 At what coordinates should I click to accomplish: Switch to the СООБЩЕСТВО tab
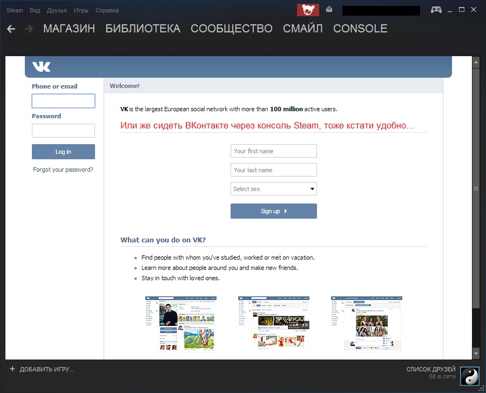[232, 29]
